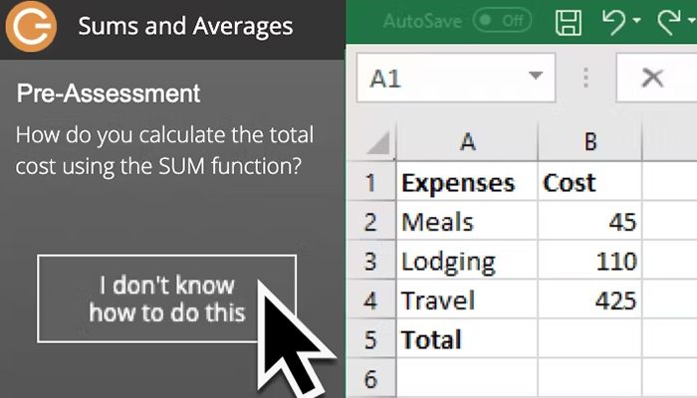Click the "Meals" cell
This screenshot has height=398, width=697.
point(467,222)
